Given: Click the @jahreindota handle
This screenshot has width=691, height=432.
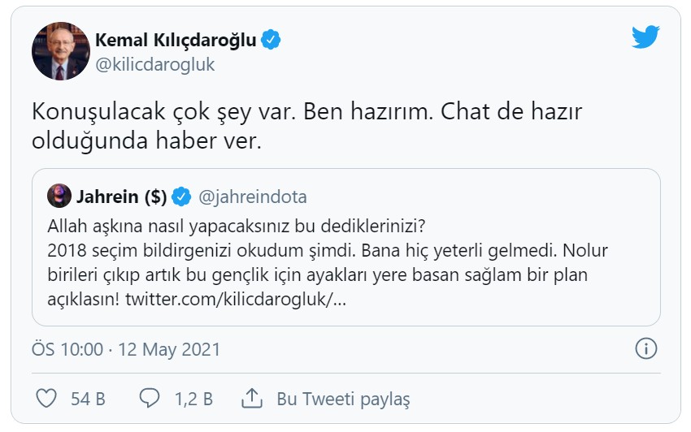Looking at the screenshot, I should coord(253,197).
